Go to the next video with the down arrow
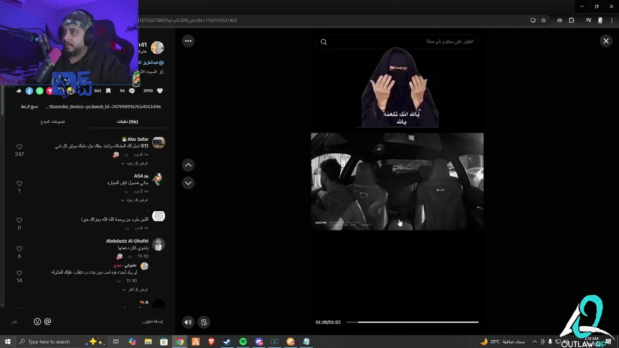The image size is (619, 348). [x=188, y=183]
